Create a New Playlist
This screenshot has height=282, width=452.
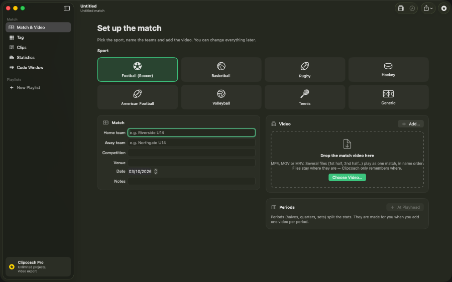38,88
